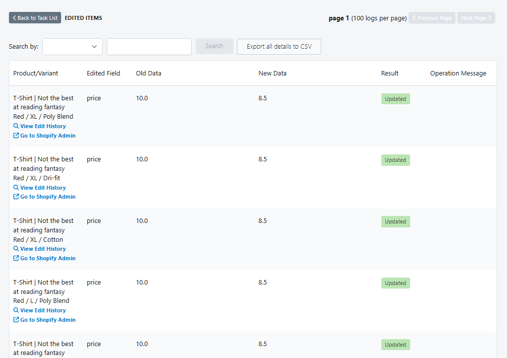Go to Shopify Admin for Red / XL / Cotton
Viewport: 507px width, 358px height.
(44, 258)
